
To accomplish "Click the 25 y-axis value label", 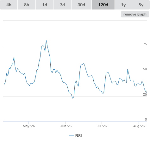I will [145, 94].
